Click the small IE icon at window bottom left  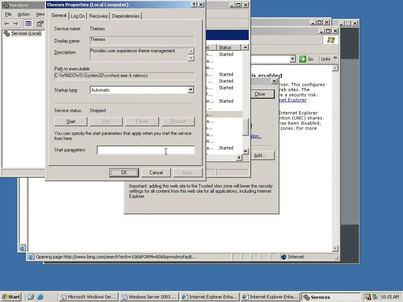coord(22,248)
